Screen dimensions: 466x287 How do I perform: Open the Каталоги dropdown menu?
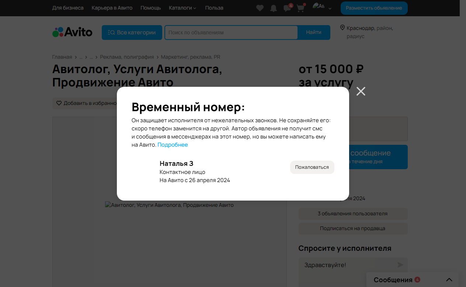pos(182,8)
